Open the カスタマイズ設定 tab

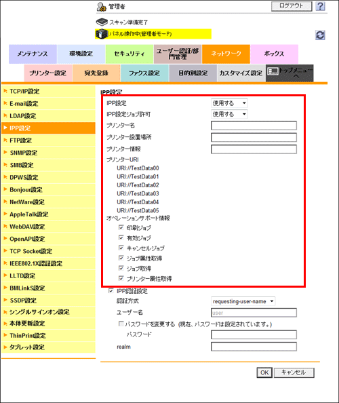(241, 73)
